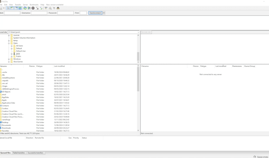Open the View menu

11,5
